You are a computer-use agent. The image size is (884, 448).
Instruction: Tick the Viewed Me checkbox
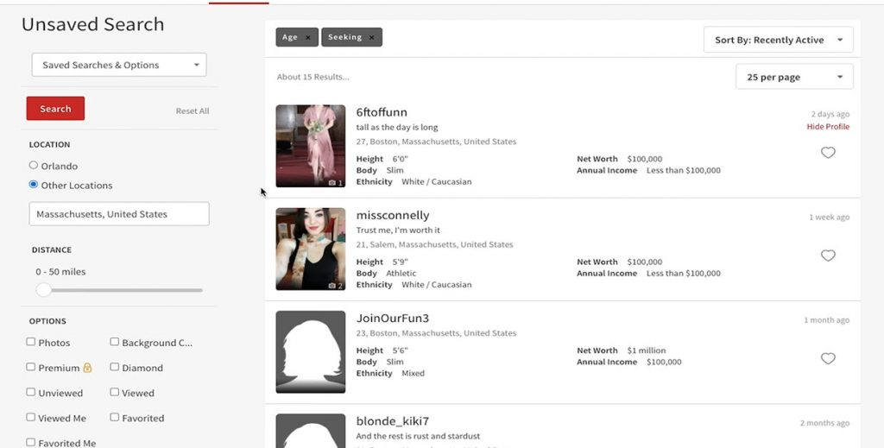[31, 417]
